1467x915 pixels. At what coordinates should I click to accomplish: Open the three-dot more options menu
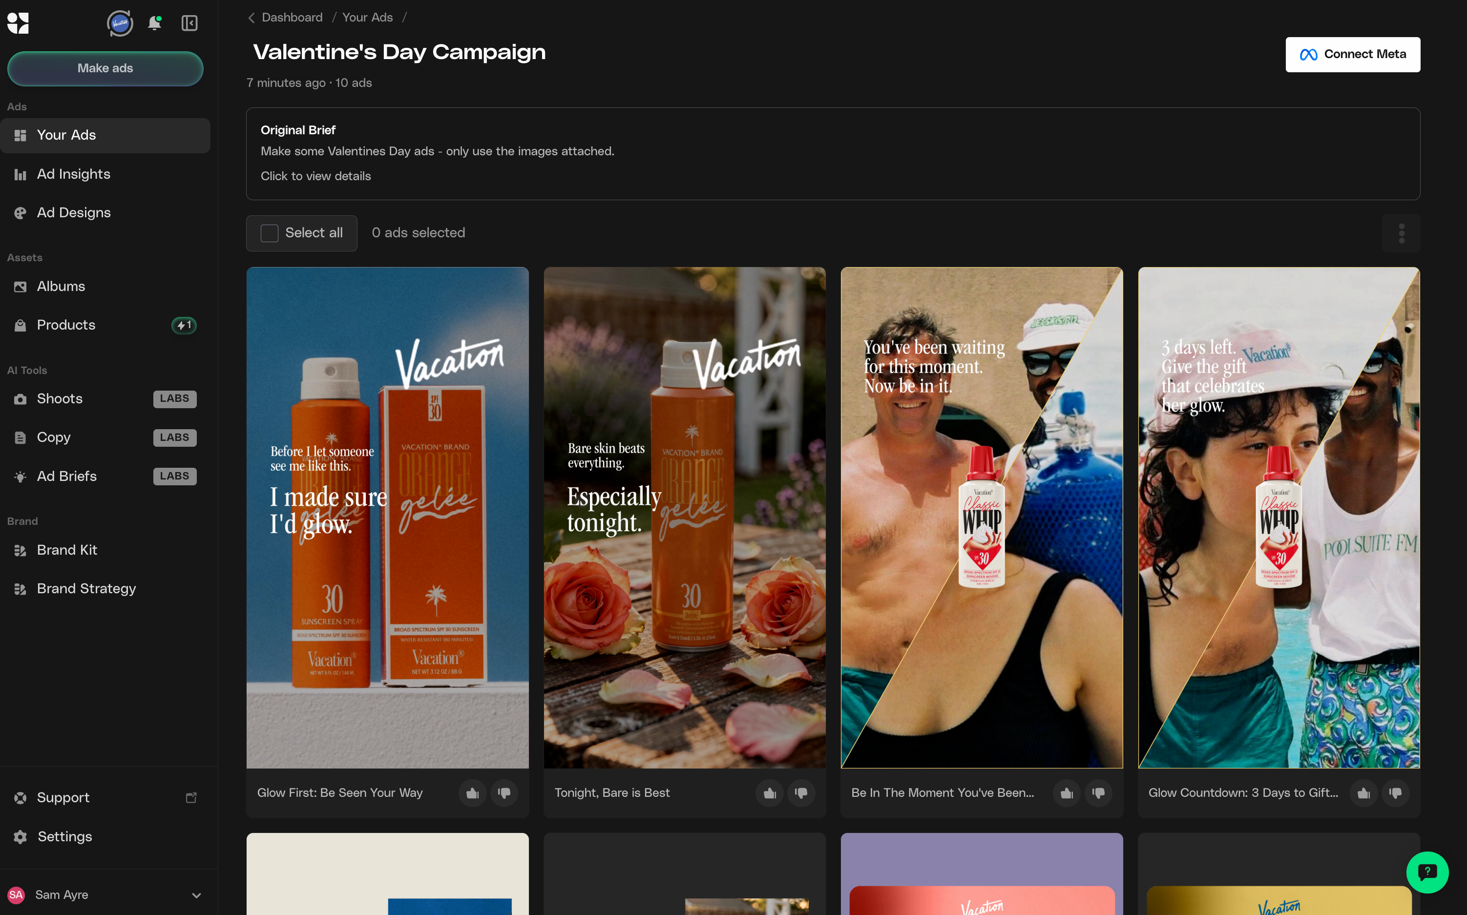(x=1401, y=233)
